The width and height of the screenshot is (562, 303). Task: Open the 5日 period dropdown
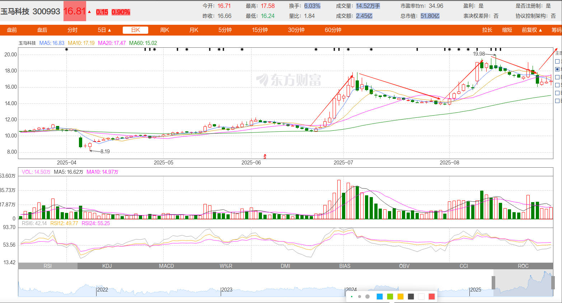104,30
